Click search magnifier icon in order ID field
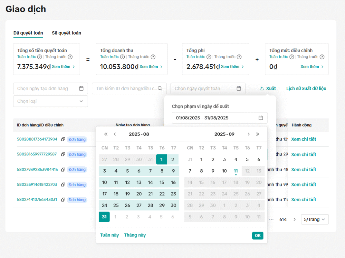Viewport: 345px width, 258px height. click(160, 88)
